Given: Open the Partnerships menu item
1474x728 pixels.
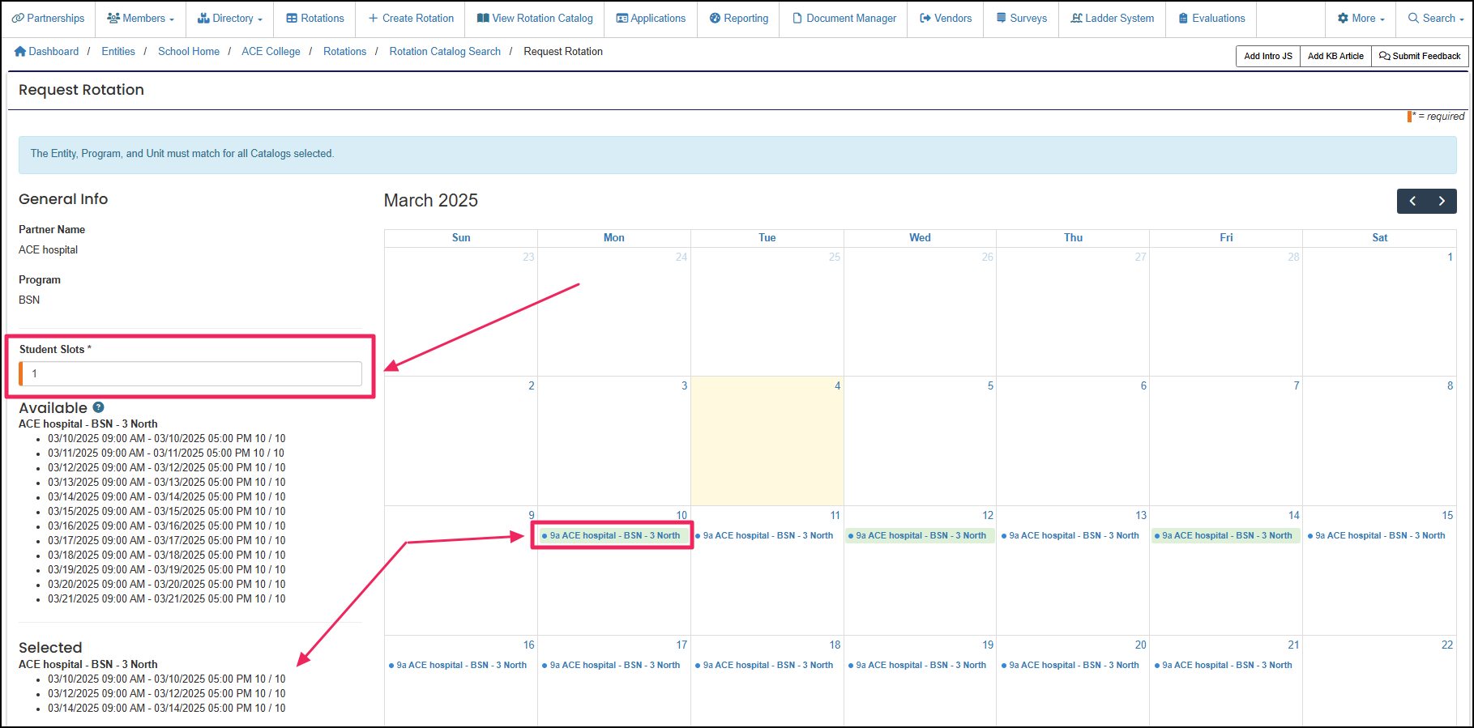Looking at the screenshot, I should click(48, 19).
